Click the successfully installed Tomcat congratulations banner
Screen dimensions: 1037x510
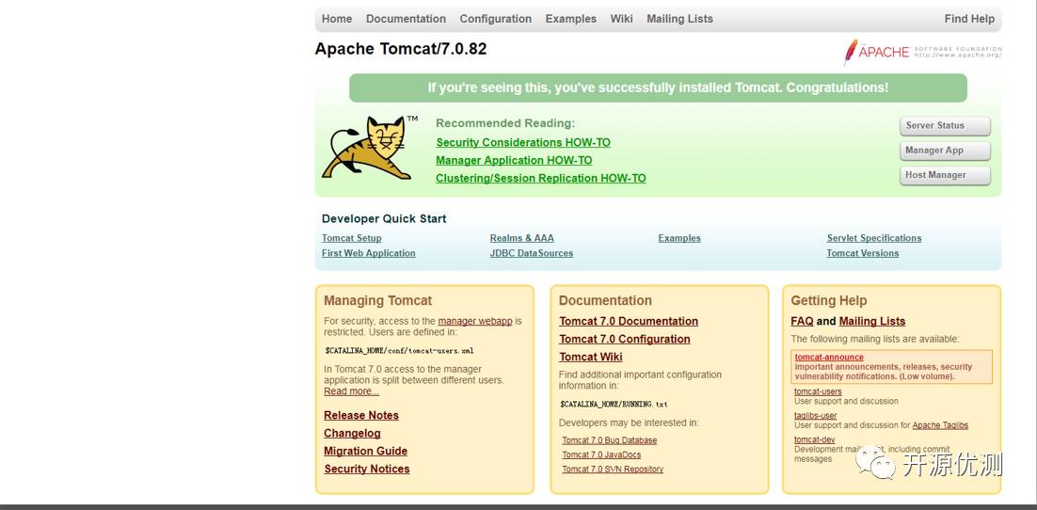coord(658,88)
